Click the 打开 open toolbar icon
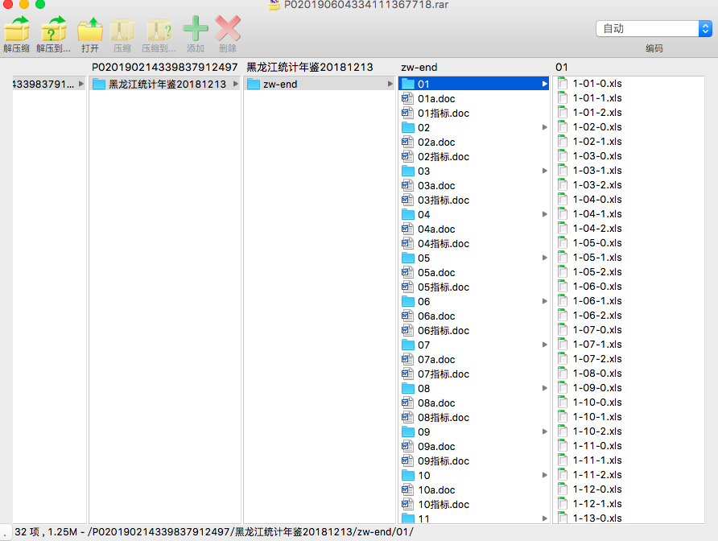Image resolution: width=718 pixels, height=541 pixels. pyautogui.click(x=90, y=29)
